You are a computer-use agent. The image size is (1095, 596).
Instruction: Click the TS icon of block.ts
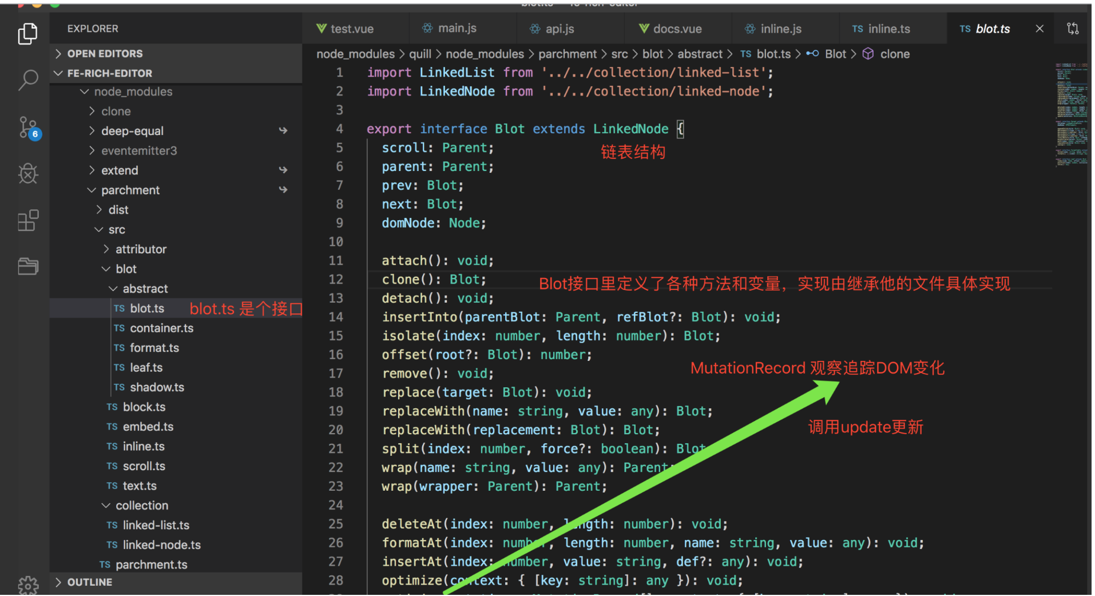112,407
